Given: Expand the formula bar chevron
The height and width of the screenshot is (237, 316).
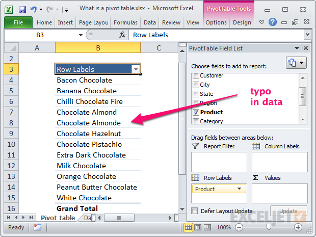Looking at the screenshot, I should (x=307, y=35).
